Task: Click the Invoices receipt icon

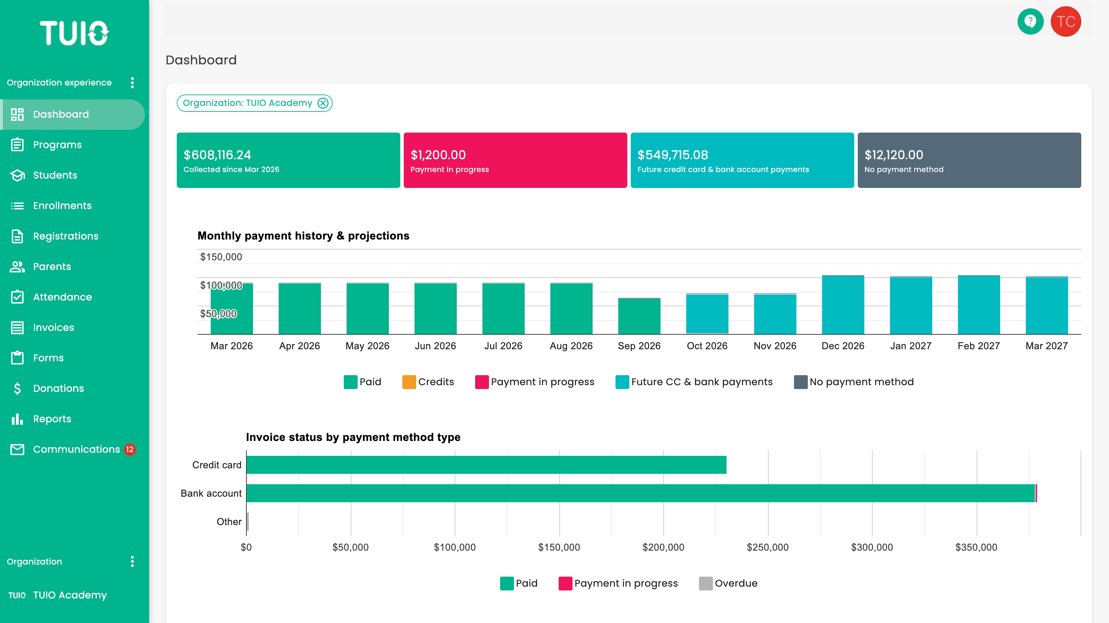Action: click(17, 328)
